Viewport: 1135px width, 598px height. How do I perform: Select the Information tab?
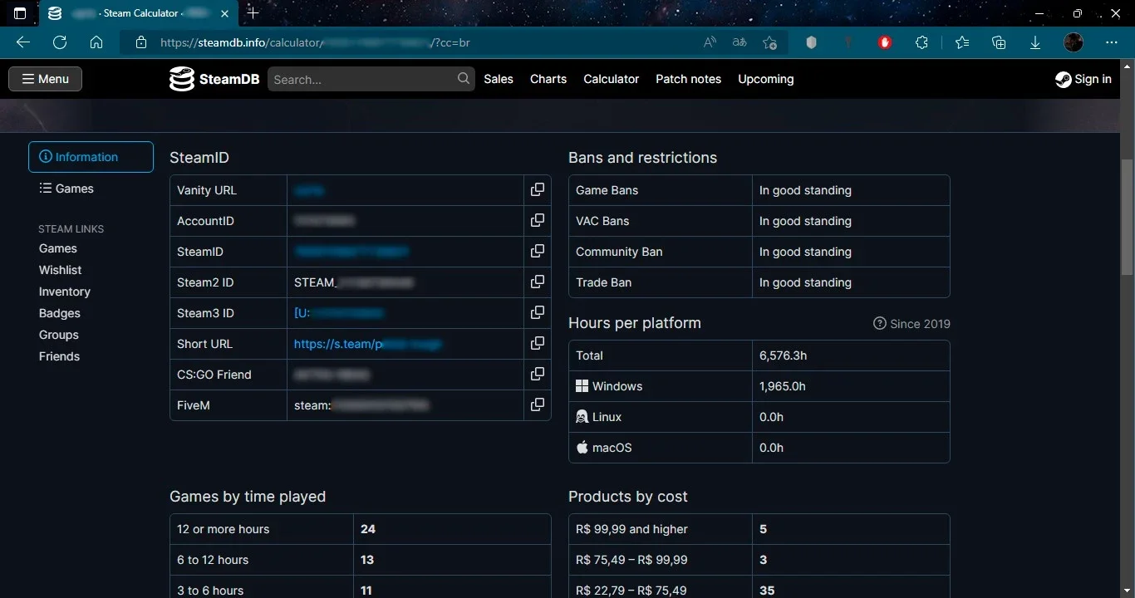[x=91, y=157]
